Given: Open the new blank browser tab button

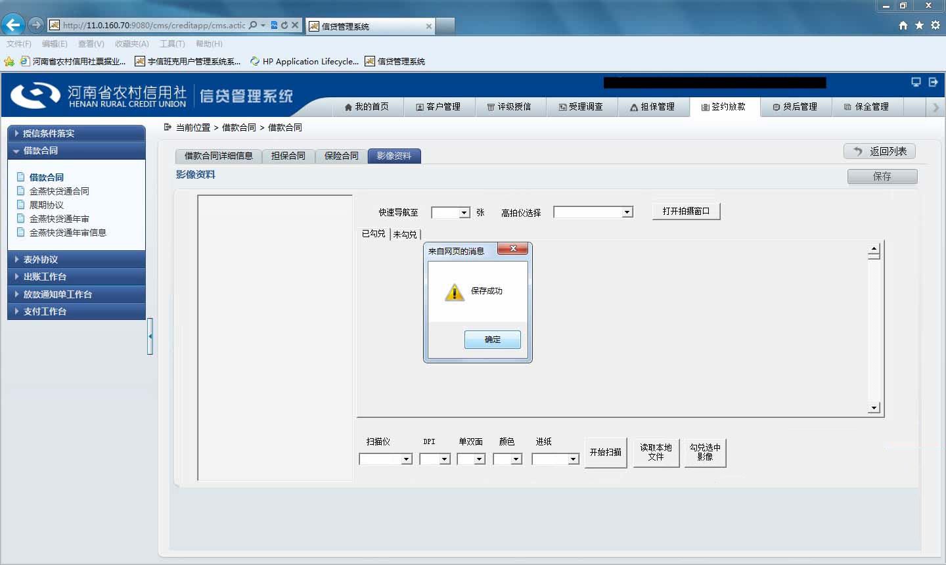Looking at the screenshot, I should [x=445, y=26].
